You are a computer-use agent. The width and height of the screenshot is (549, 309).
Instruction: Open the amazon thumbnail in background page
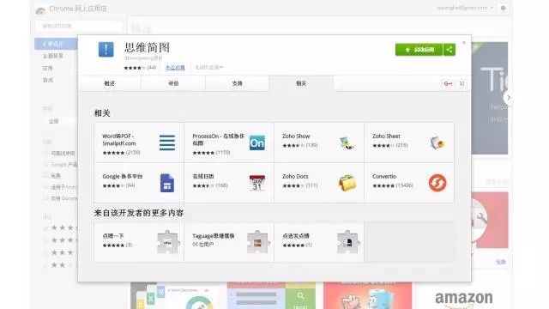click(x=463, y=298)
